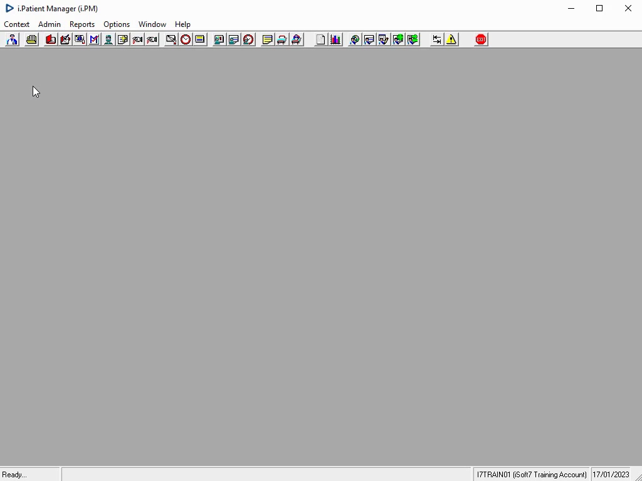Open the Options menu
This screenshot has height=481, width=642.
pyautogui.click(x=117, y=24)
